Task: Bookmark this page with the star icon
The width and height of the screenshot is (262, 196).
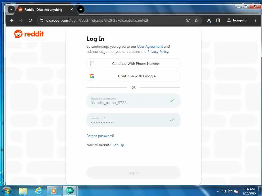Action: tap(196, 20)
